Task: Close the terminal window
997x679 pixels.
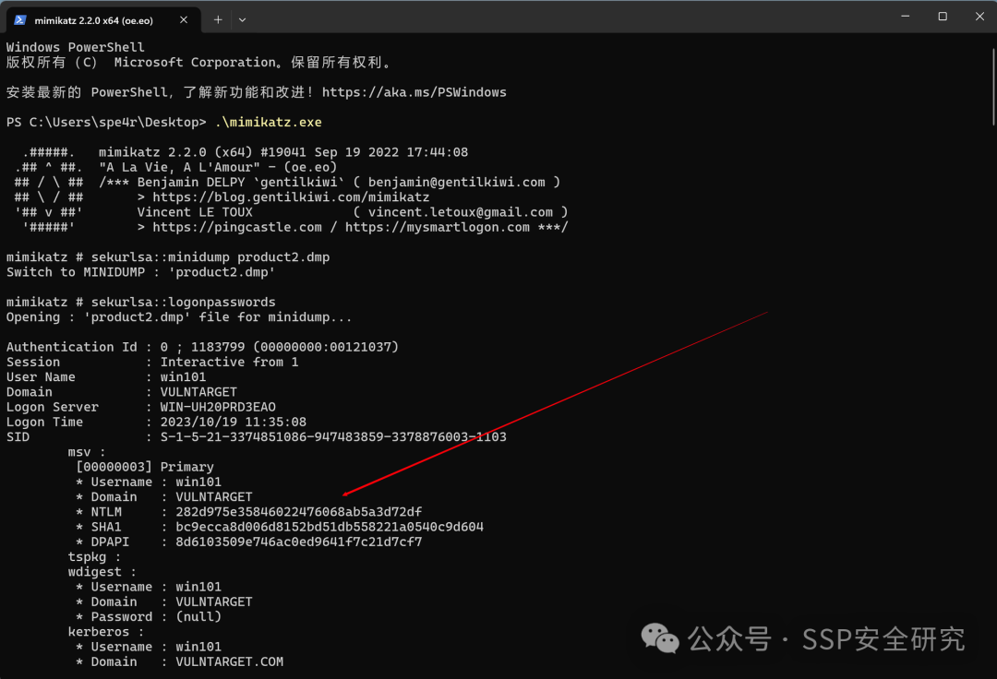Action: click(x=979, y=17)
